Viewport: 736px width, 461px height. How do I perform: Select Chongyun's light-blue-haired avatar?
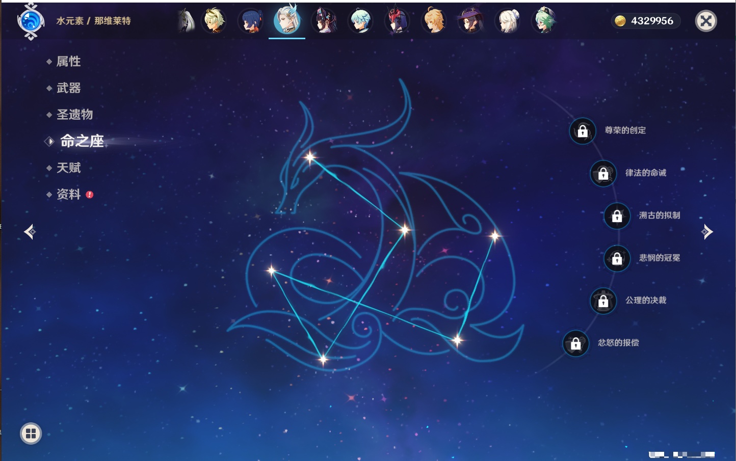coord(360,21)
